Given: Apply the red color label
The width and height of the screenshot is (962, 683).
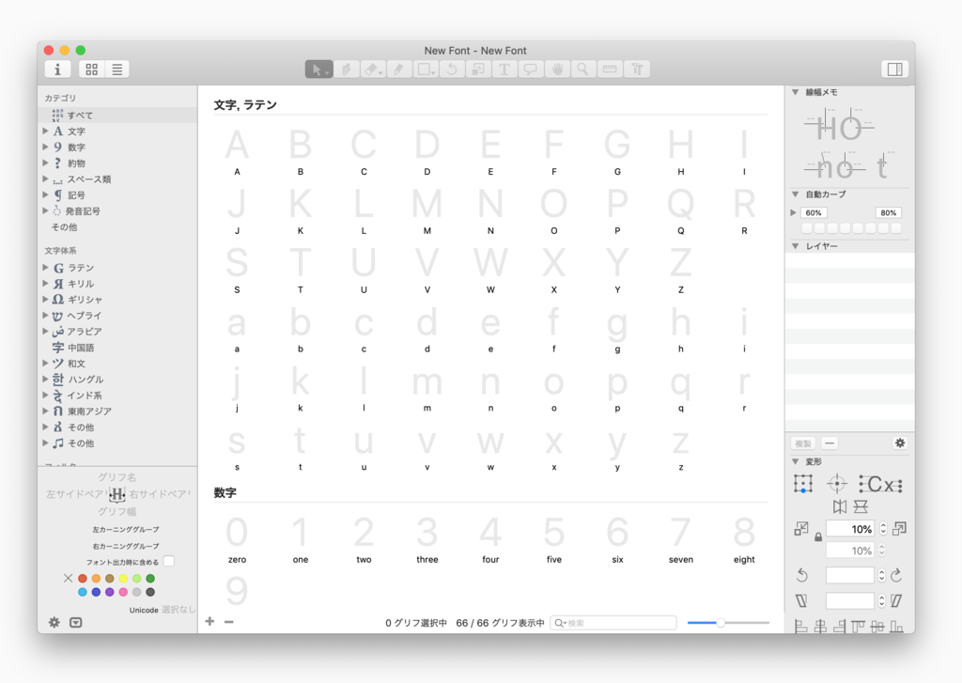Looking at the screenshot, I should click(83, 578).
